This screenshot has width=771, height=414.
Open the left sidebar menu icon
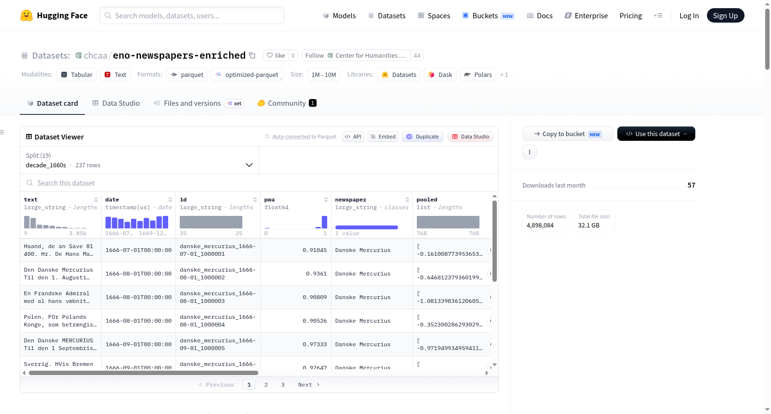coord(2,132)
